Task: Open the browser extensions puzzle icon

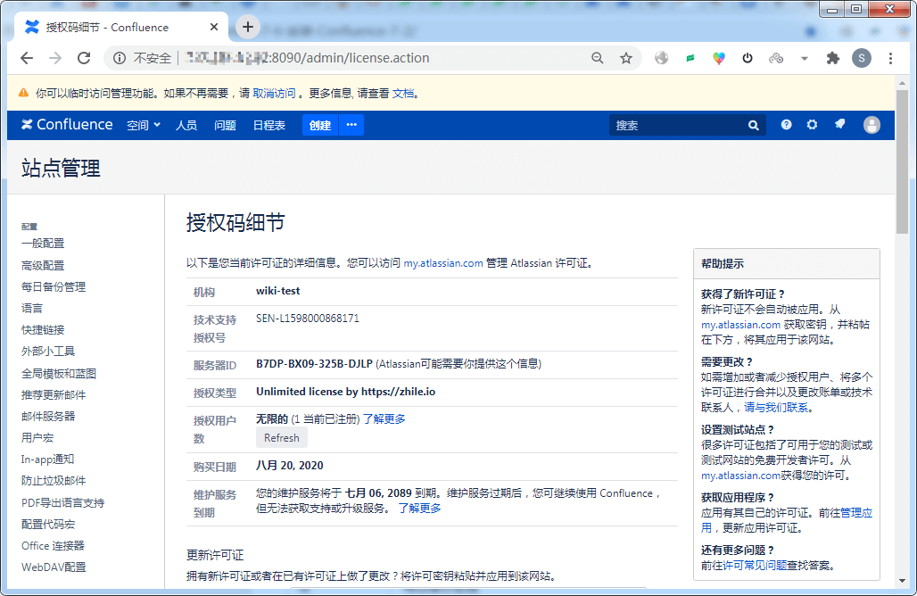Action: [833, 58]
